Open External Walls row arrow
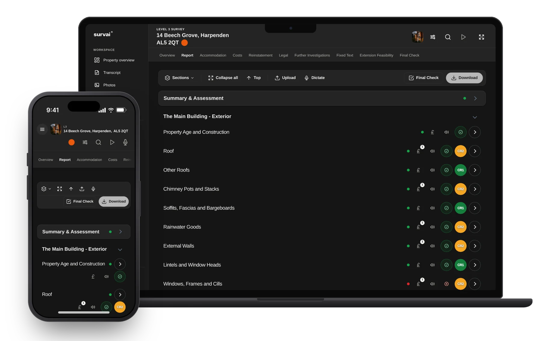Screen dimensions: 542x341 475,246
